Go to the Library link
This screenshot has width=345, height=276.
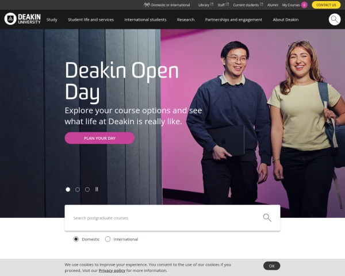coord(206,5)
